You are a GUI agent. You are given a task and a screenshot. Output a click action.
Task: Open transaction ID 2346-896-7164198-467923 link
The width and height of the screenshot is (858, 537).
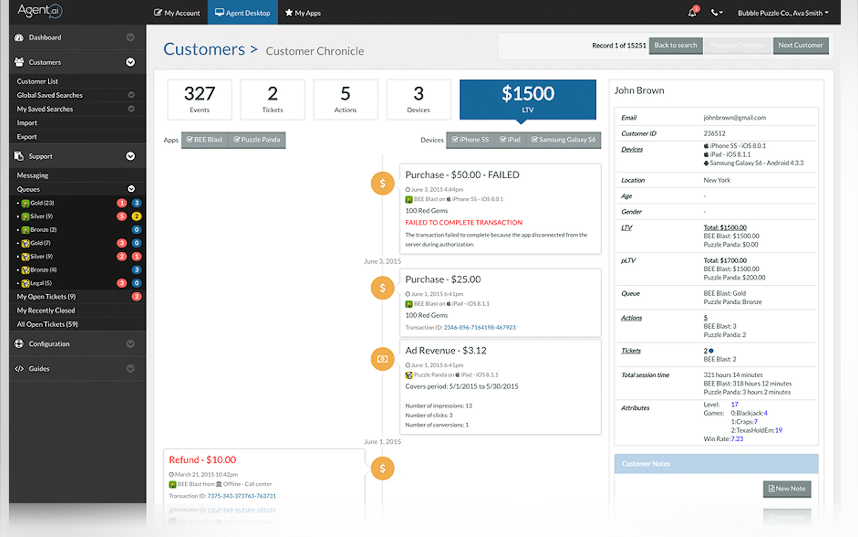click(480, 327)
